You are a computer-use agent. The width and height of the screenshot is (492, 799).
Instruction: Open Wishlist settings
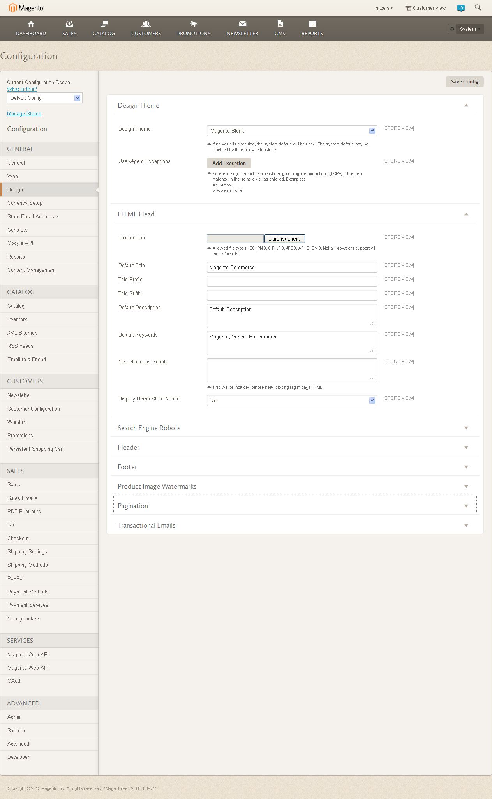49,422
